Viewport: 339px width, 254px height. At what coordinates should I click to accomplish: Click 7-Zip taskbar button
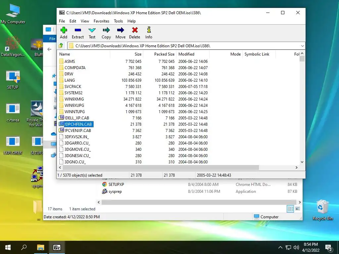click(x=57, y=247)
